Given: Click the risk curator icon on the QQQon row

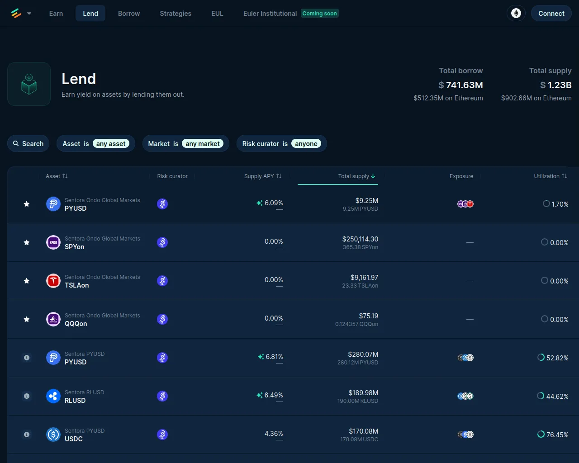Looking at the screenshot, I should coord(162,320).
